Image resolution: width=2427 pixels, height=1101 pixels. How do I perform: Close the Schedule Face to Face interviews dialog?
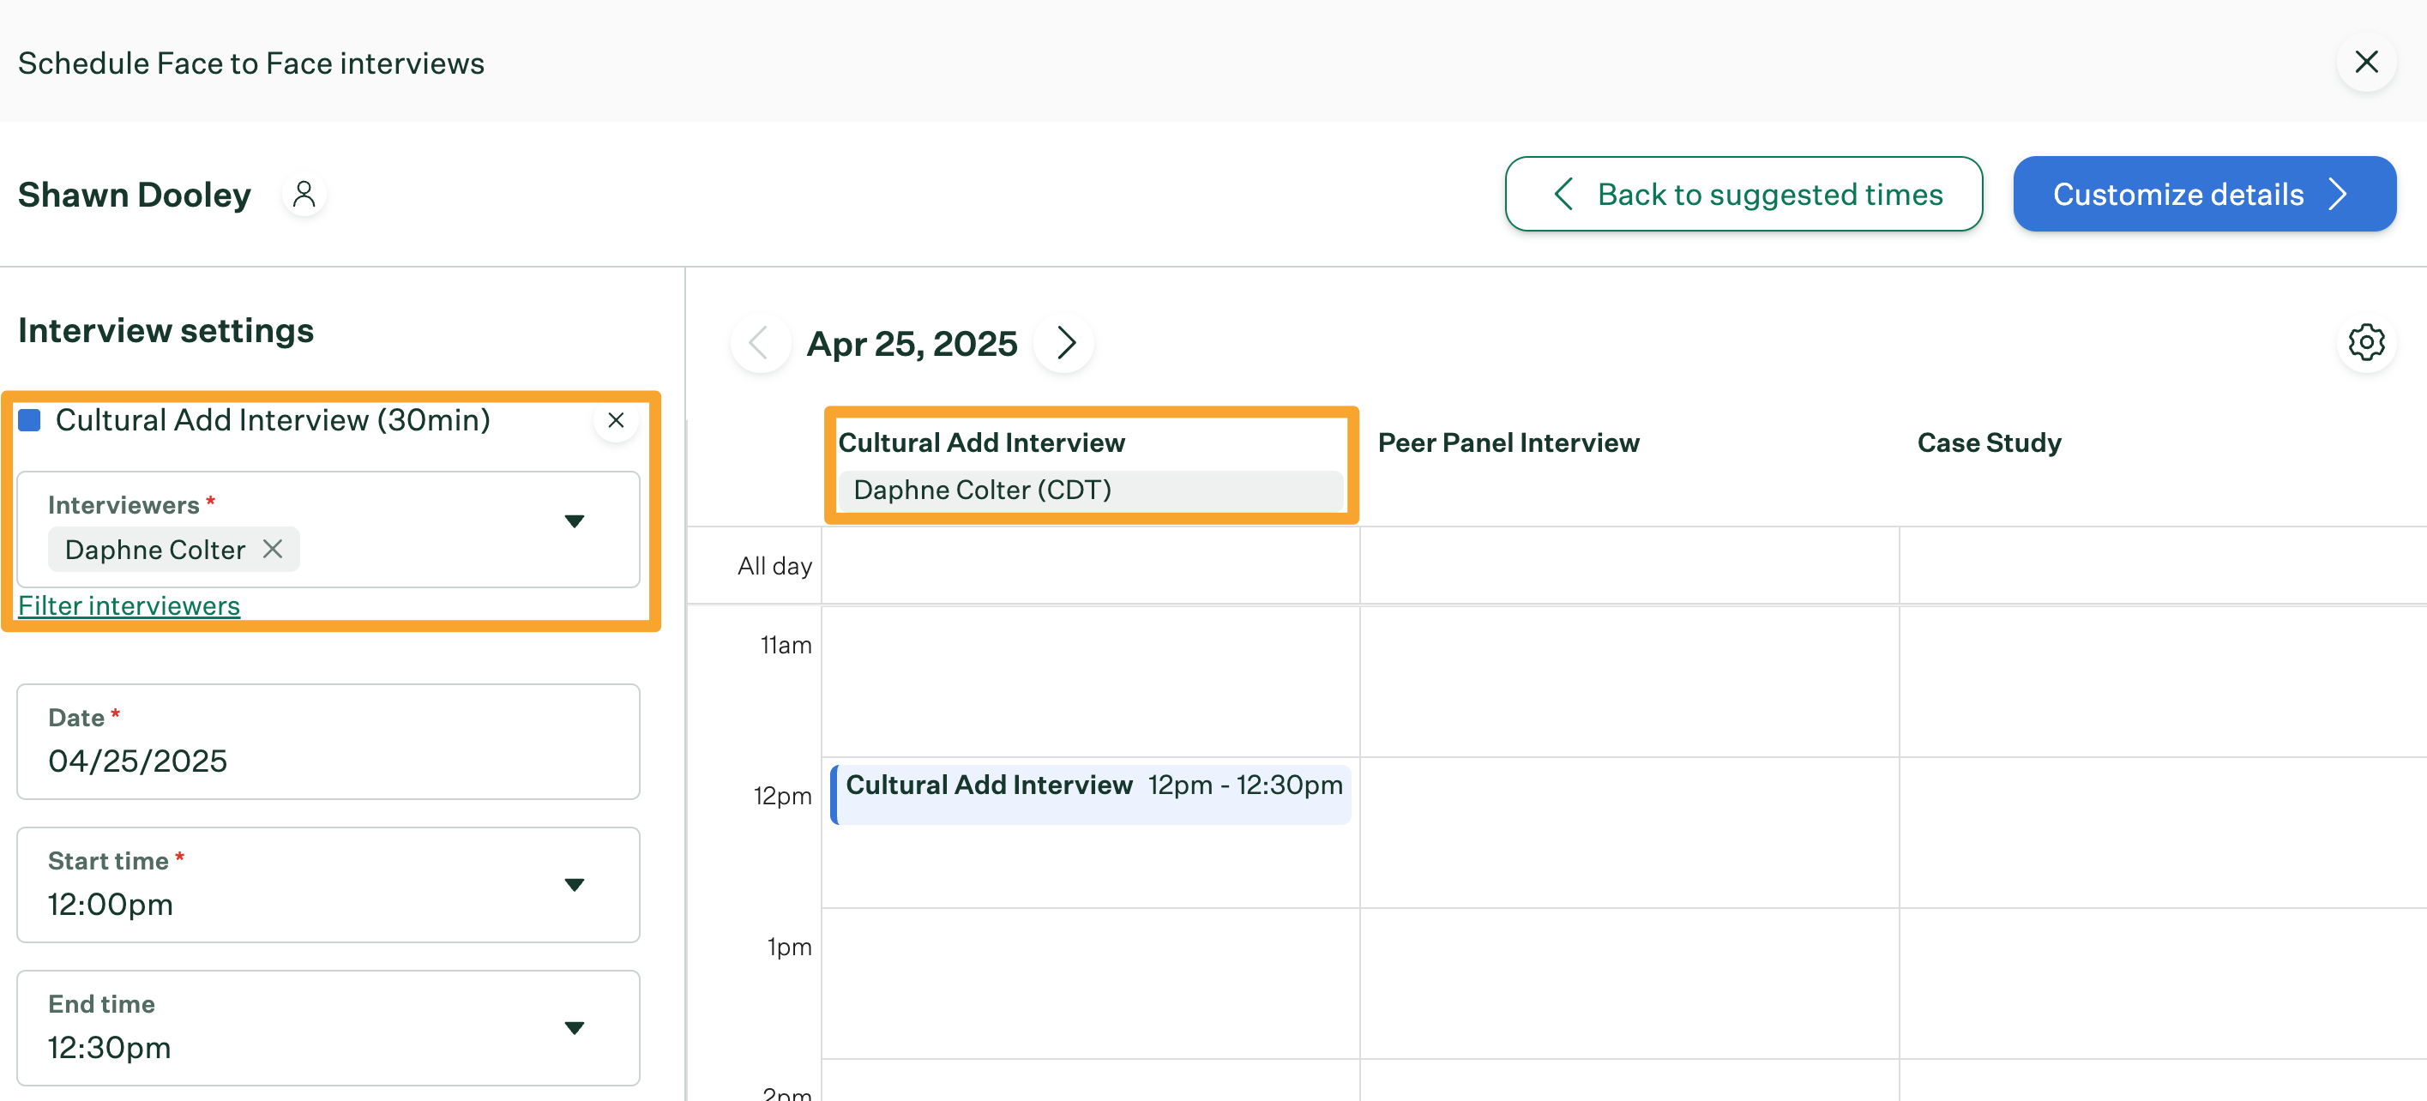[x=2366, y=62]
